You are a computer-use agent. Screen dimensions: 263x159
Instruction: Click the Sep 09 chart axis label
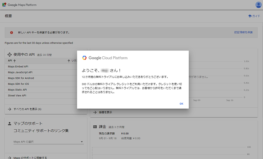[197, 100]
